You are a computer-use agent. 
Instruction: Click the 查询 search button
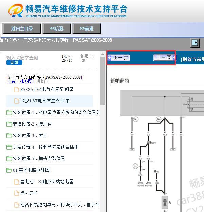click(x=14, y=62)
